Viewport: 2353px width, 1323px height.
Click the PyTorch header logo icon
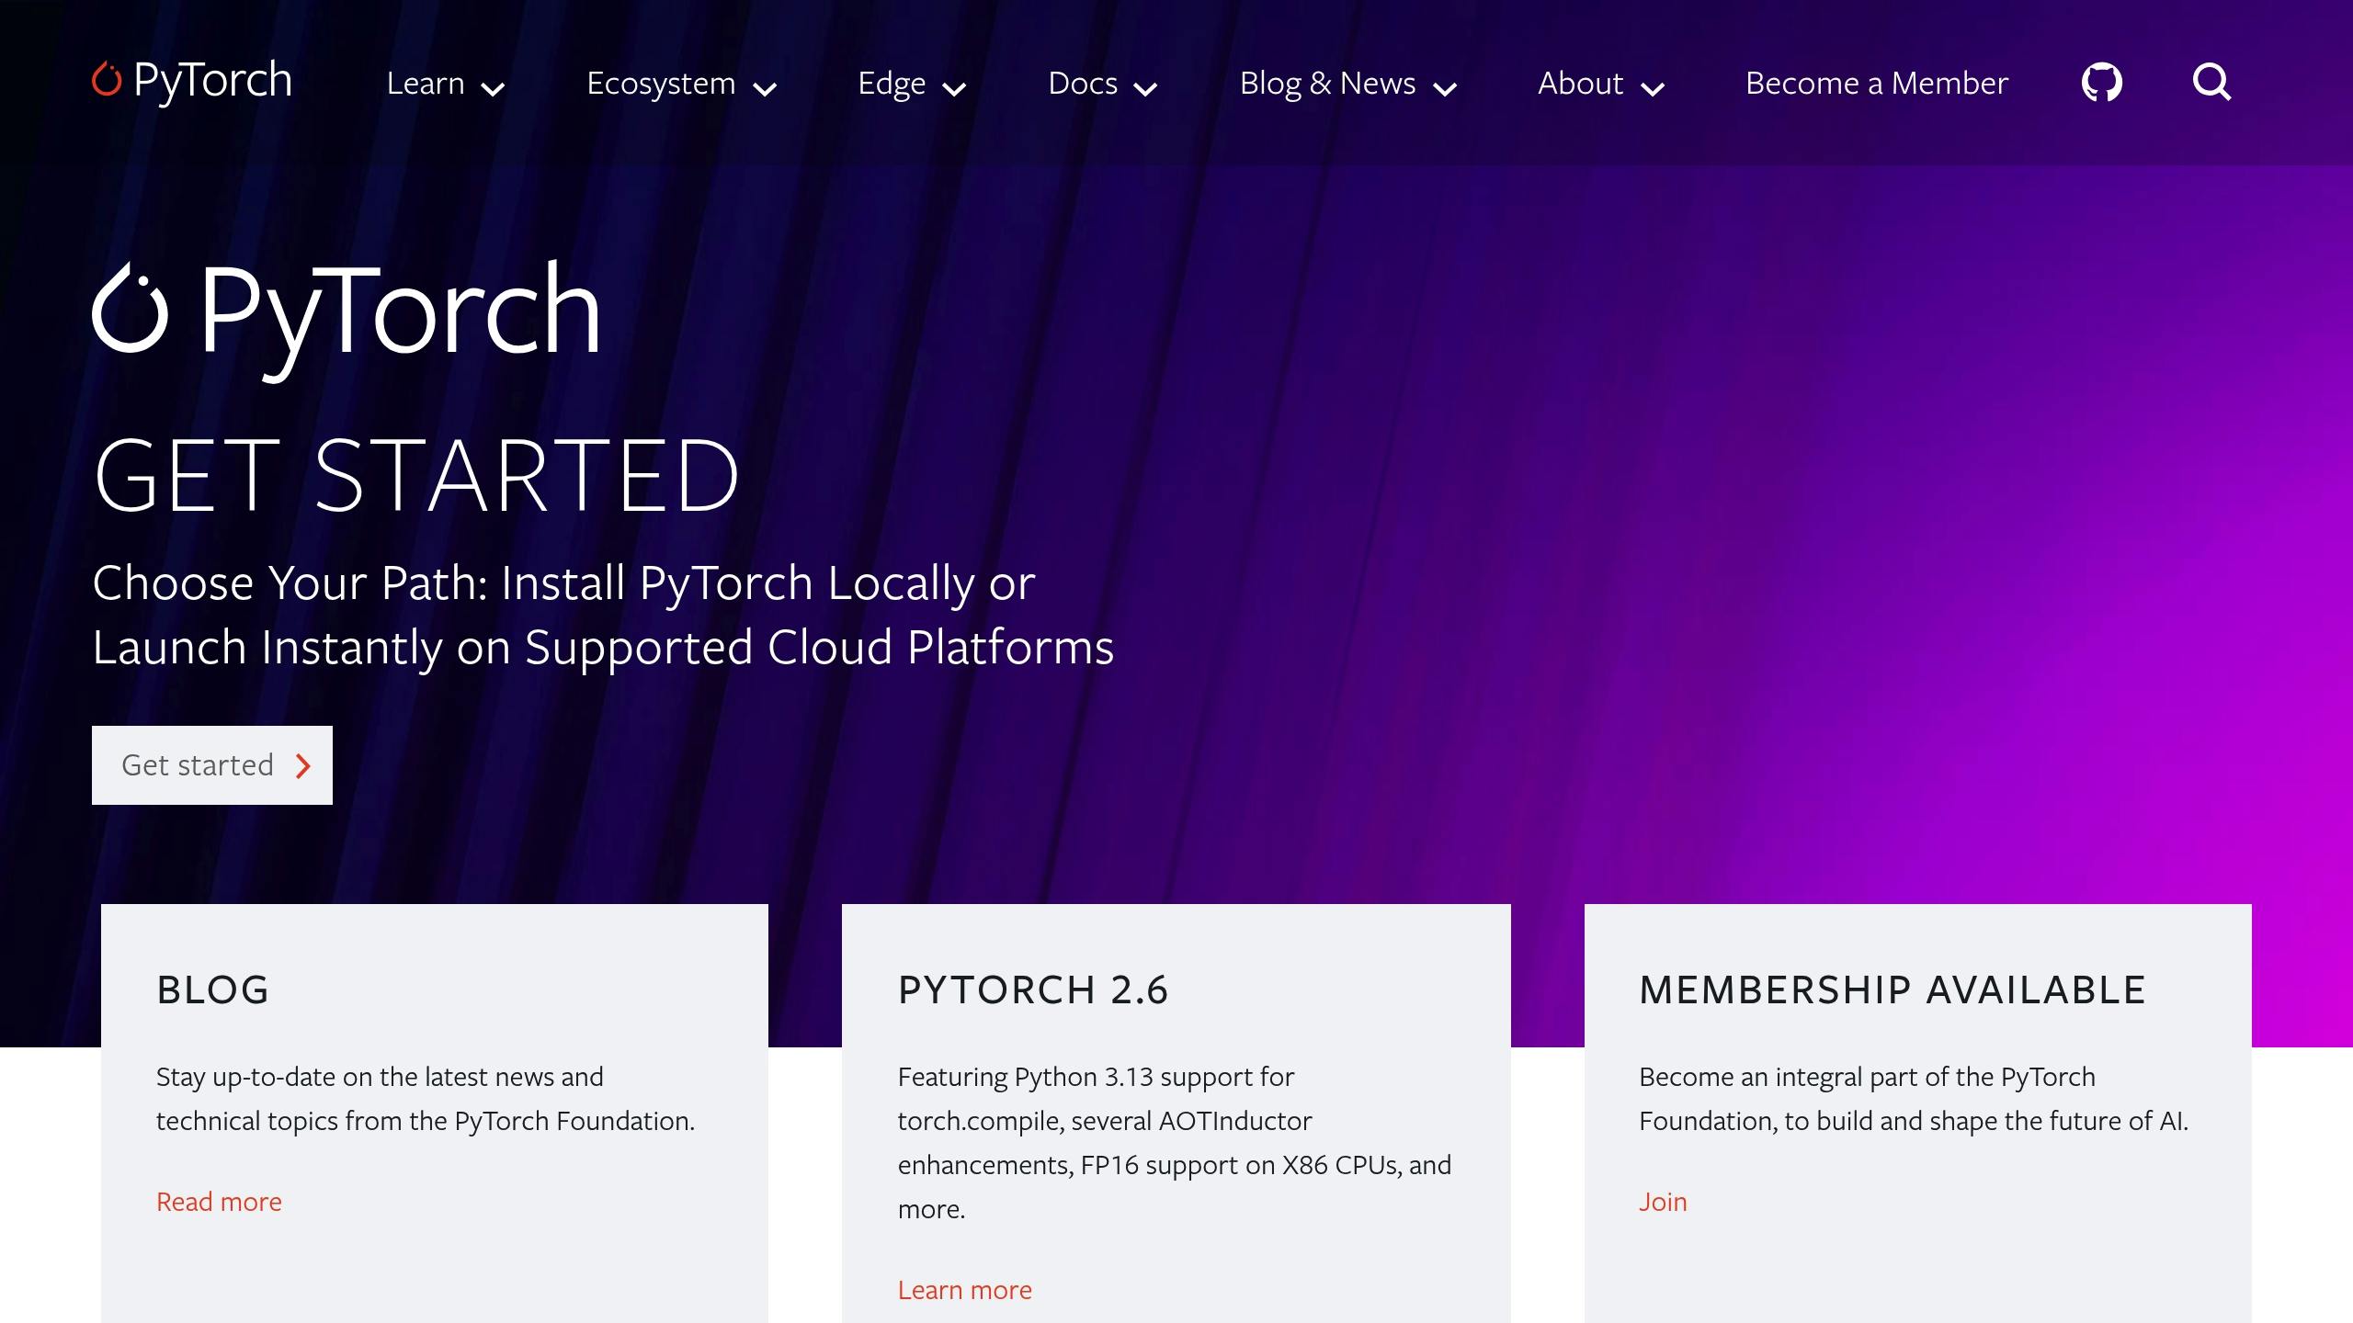coord(107,81)
